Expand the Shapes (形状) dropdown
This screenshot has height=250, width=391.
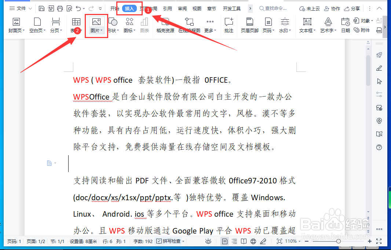coord(118,31)
